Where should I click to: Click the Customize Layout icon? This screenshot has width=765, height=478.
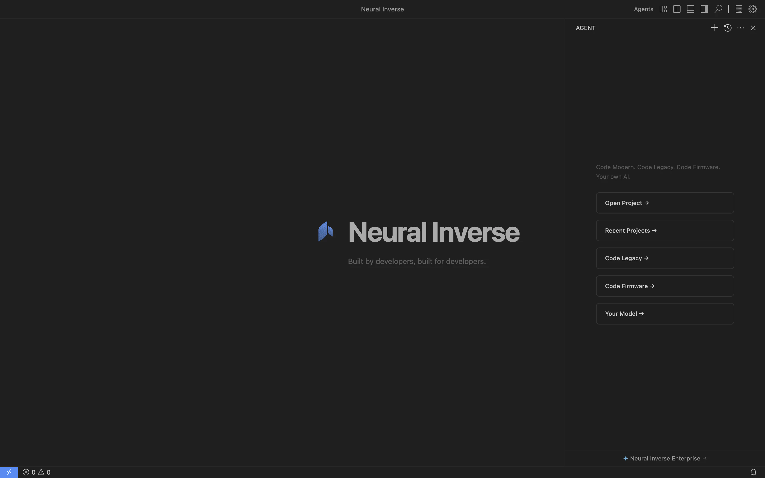click(x=663, y=9)
